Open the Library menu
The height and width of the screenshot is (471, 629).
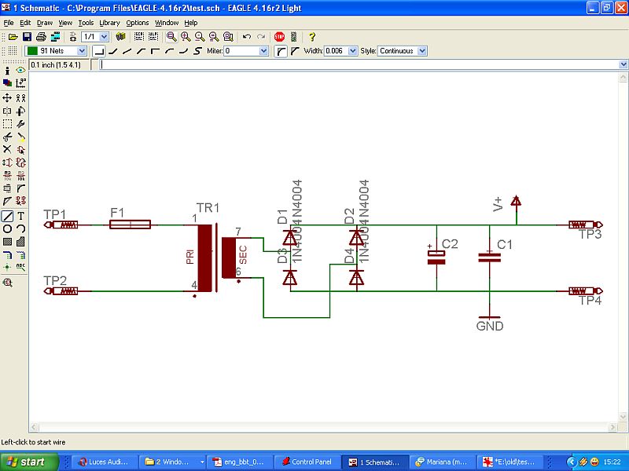[x=109, y=23]
